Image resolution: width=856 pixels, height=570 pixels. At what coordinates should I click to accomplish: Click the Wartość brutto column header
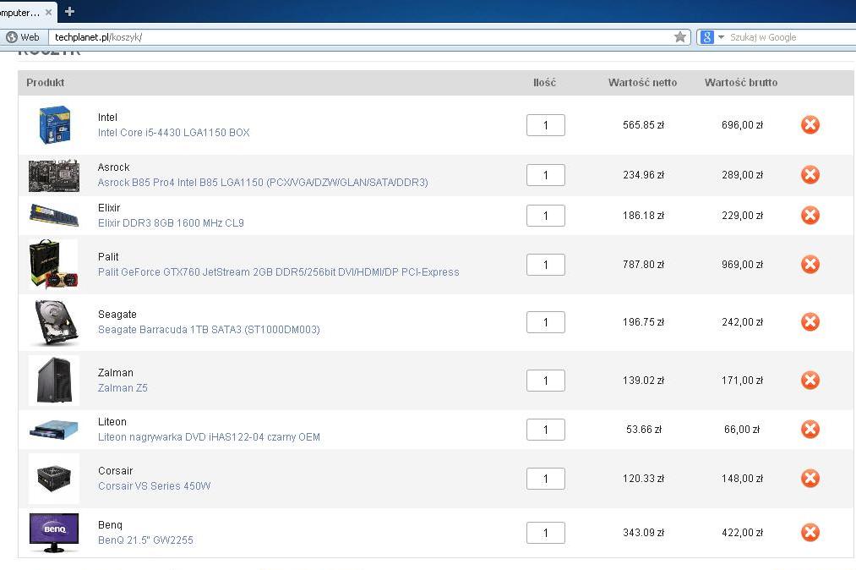pyautogui.click(x=741, y=83)
